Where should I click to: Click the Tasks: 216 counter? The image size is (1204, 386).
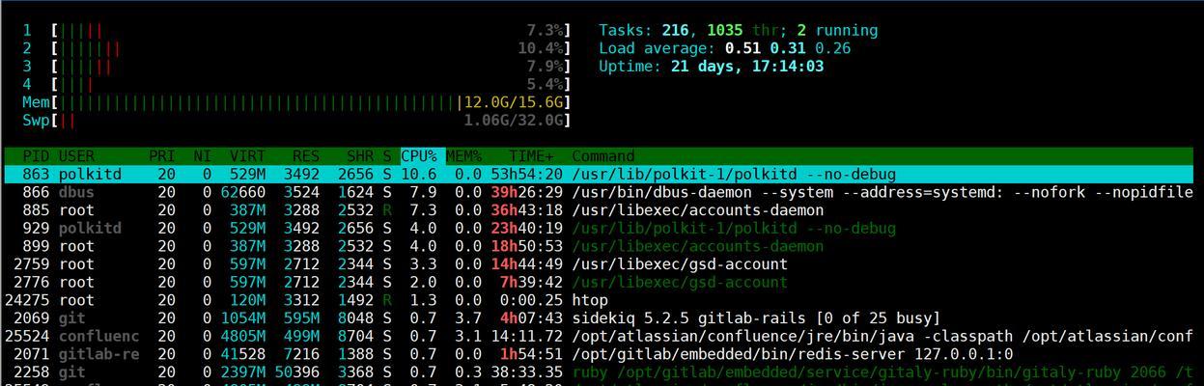(643, 31)
